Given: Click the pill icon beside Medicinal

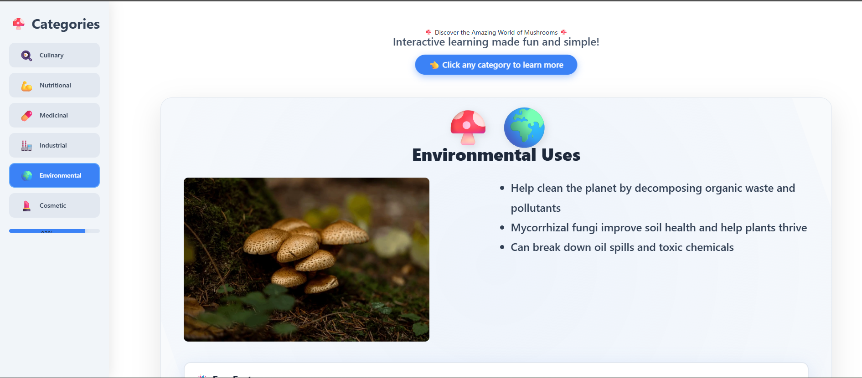Looking at the screenshot, I should (x=26, y=116).
